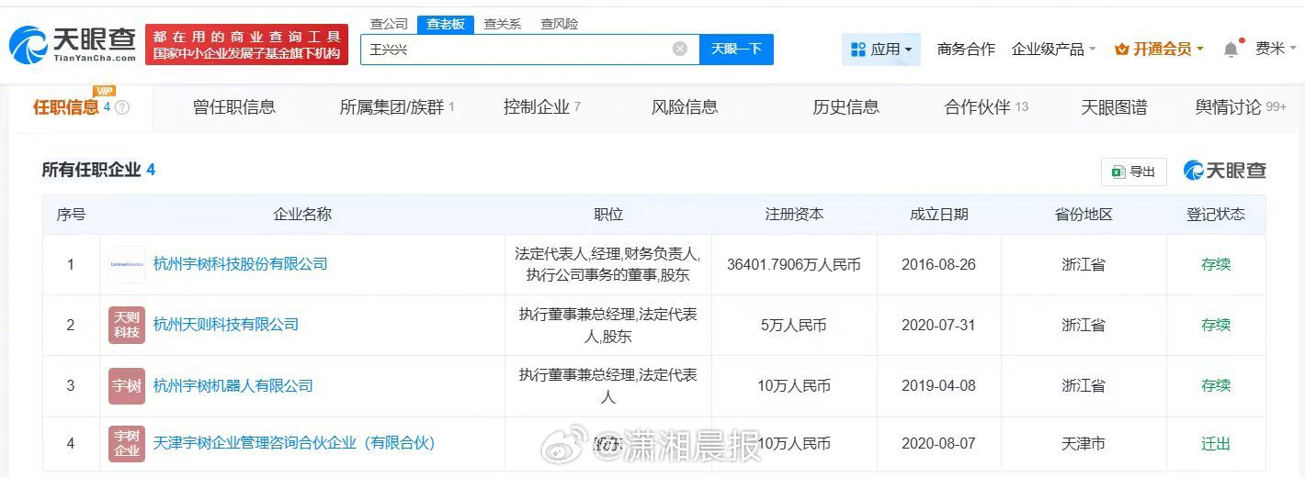Click the 序号 column header
Screen dimensions: 1305x477
71,215
